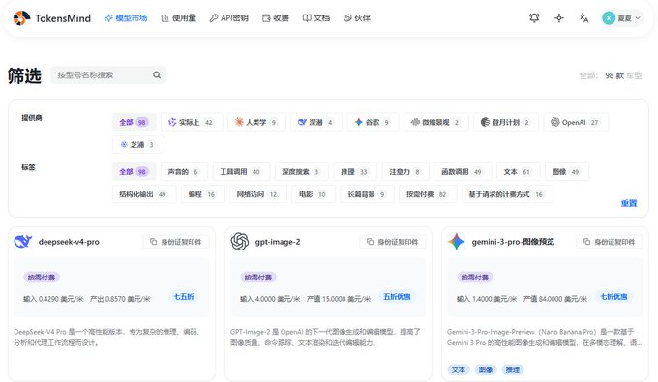Image resolution: width=658 pixels, height=382 pixels.
Task: Filter providers by 芝浦 3
Action: 138,145
